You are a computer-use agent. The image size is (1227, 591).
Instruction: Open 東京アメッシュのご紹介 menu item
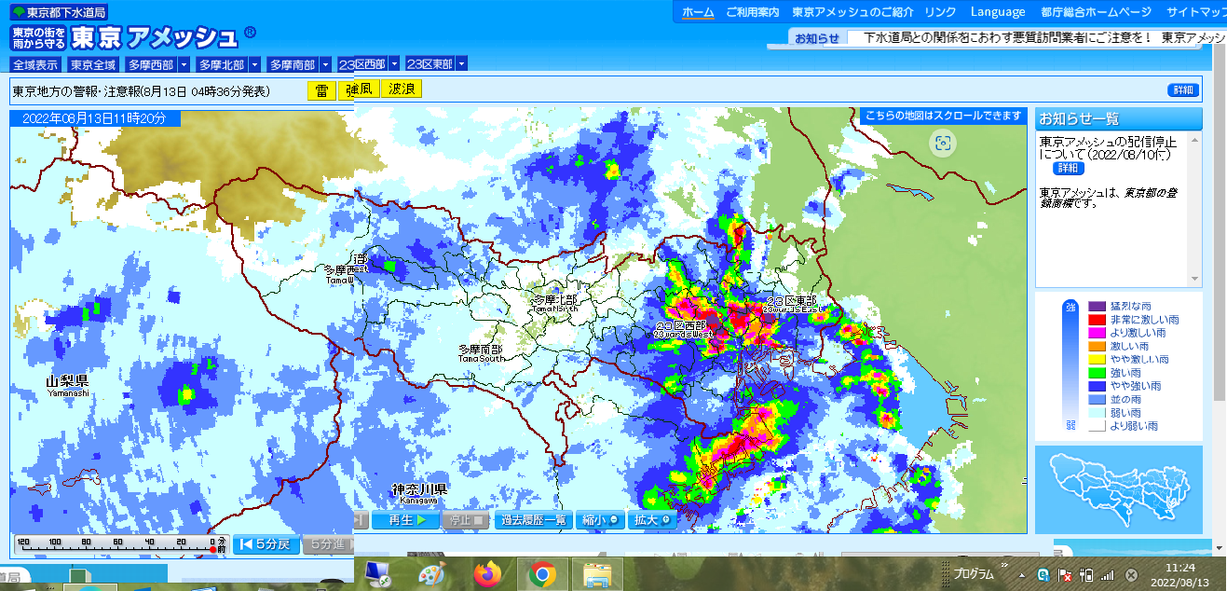(x=852, y=12)
